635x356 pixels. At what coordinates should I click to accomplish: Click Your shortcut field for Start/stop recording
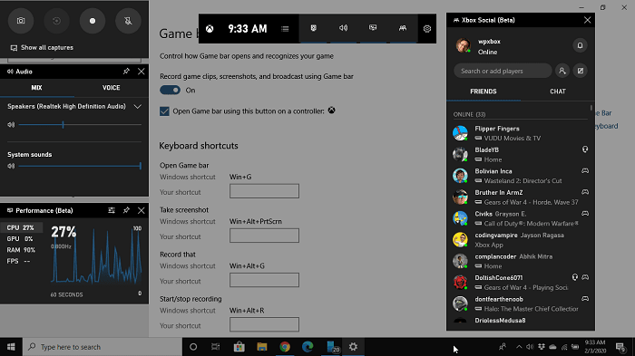tap(265, 324)
